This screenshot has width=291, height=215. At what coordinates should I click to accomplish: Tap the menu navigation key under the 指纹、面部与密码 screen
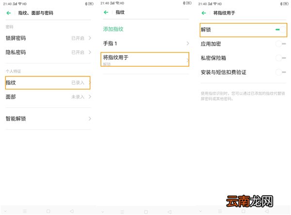click(25, 211)
